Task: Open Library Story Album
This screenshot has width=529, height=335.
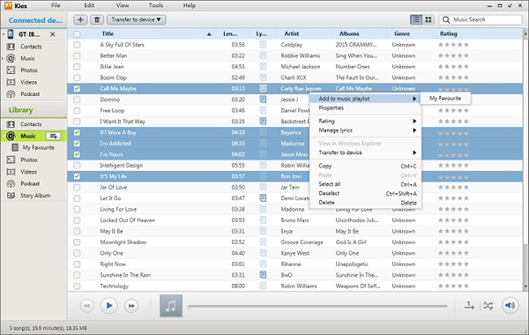Action: [35, 196]
